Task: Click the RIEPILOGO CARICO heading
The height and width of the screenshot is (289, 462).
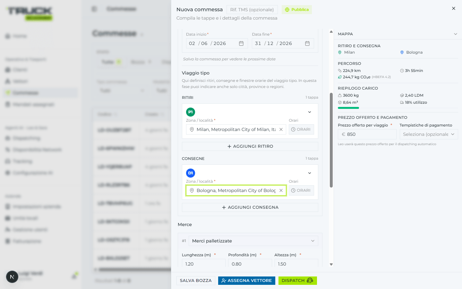Action: click(358, 88)
